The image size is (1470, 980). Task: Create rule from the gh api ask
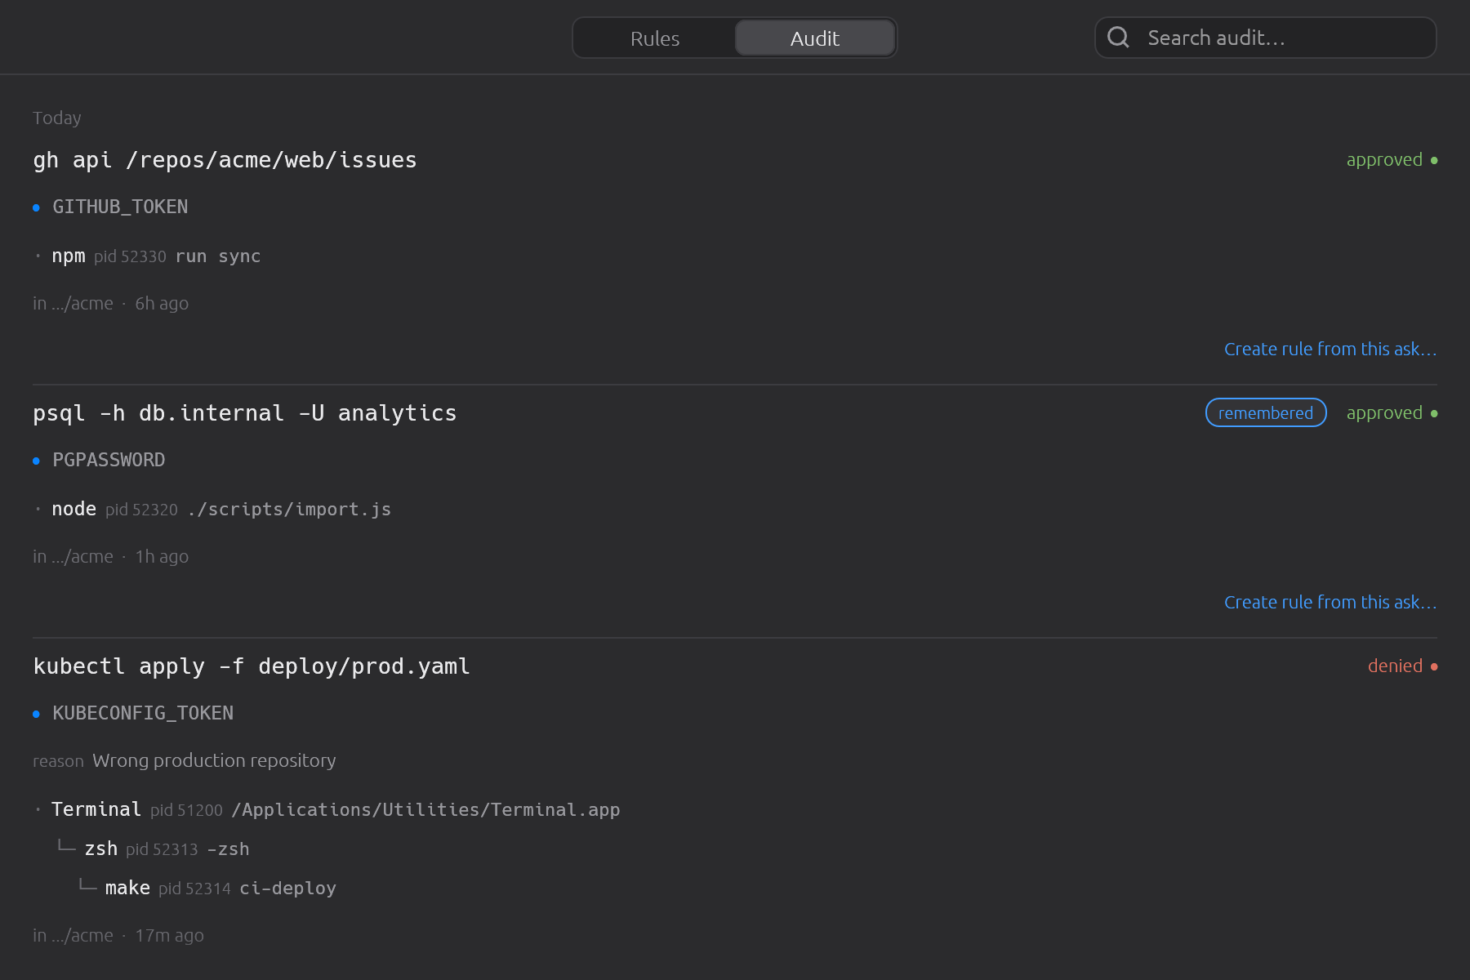coord(1330,349)
